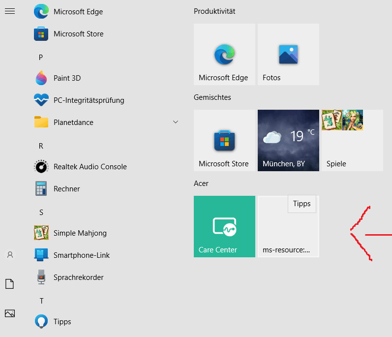Image resolution: width=392 pixels, height=337 pixels.
Task: Open Smartphone-Link list label
Action: tap(82, 255)
